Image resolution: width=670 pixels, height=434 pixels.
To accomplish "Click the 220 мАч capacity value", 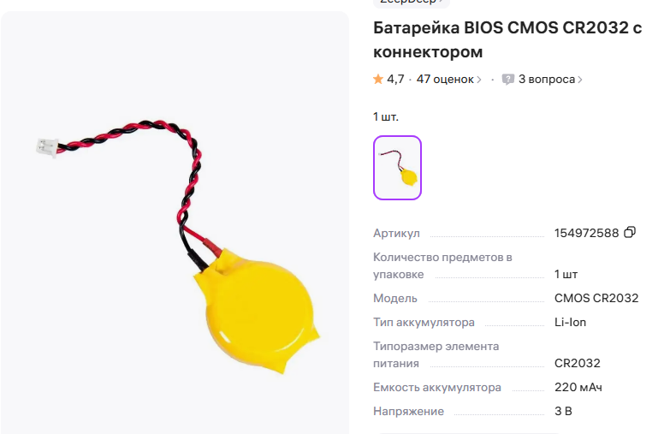I will [x=578, y=387].
